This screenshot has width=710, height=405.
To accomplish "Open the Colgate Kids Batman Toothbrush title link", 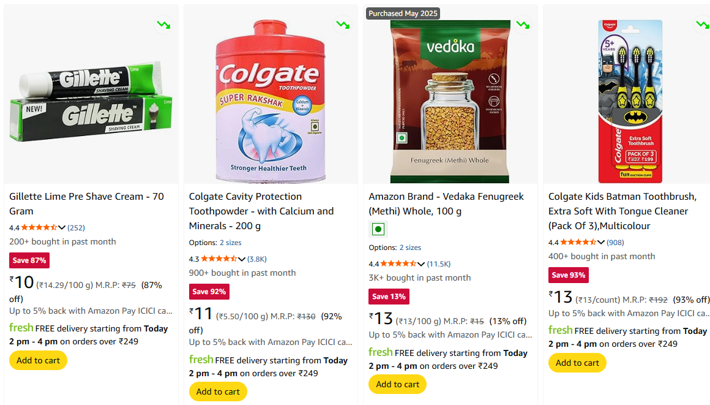I will (x=622, y=211).
